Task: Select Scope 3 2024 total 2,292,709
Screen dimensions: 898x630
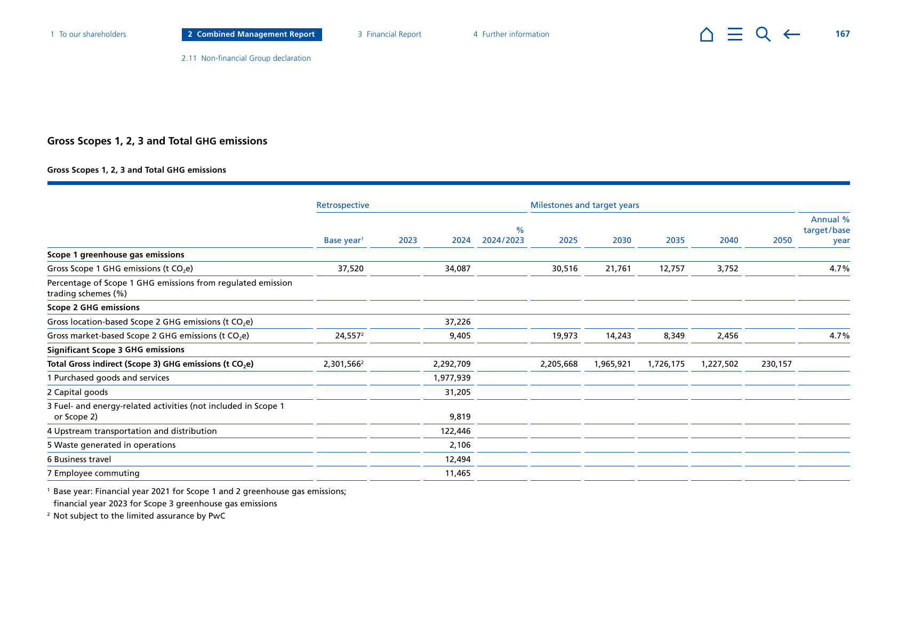Action: coord(452,364)
